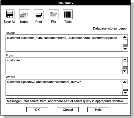Click the down arrow of the Where box scrollbar
Image resolution: width=134 pixels, height=118 pixels.
tap(125, 93)
